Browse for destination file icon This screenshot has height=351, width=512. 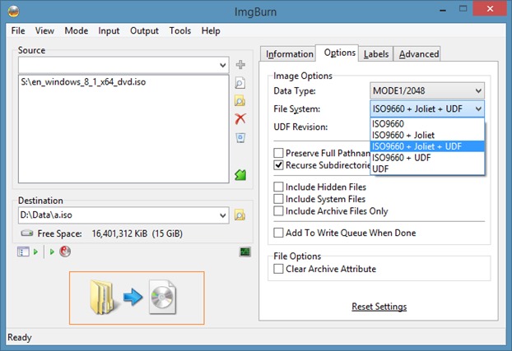pos(240,215)
